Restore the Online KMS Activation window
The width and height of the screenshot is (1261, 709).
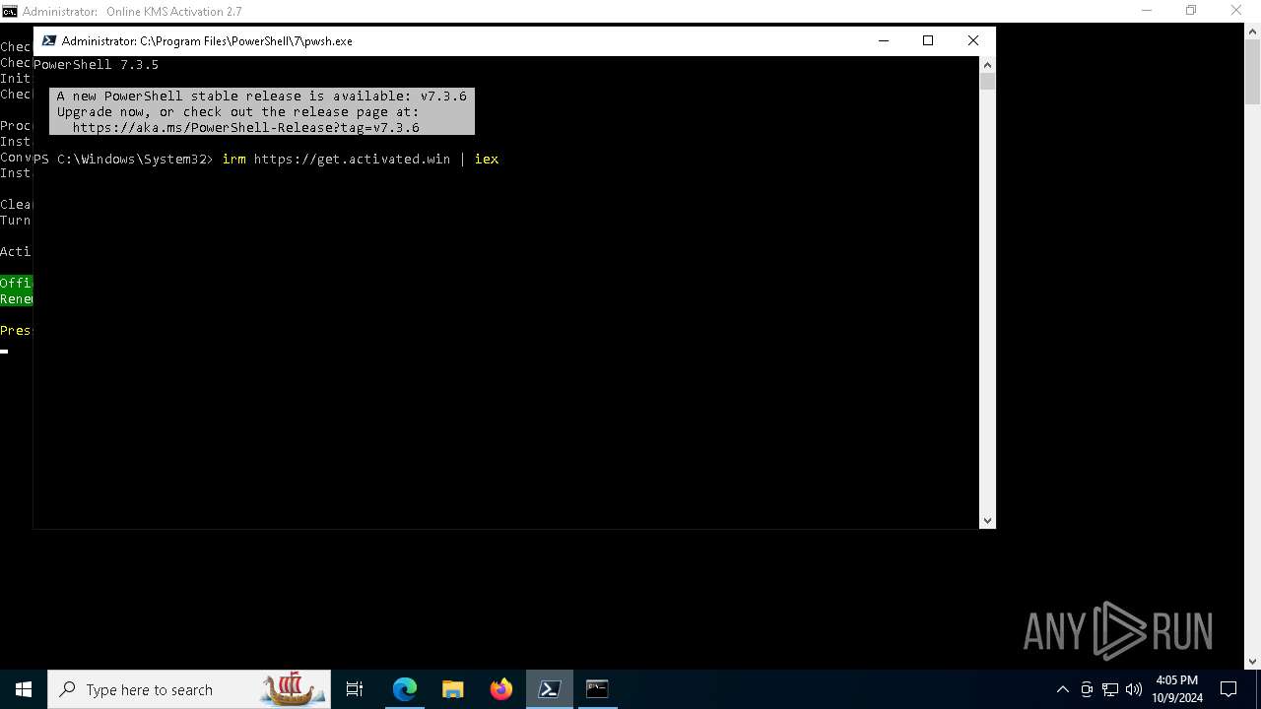click(x=1191, y=11)
